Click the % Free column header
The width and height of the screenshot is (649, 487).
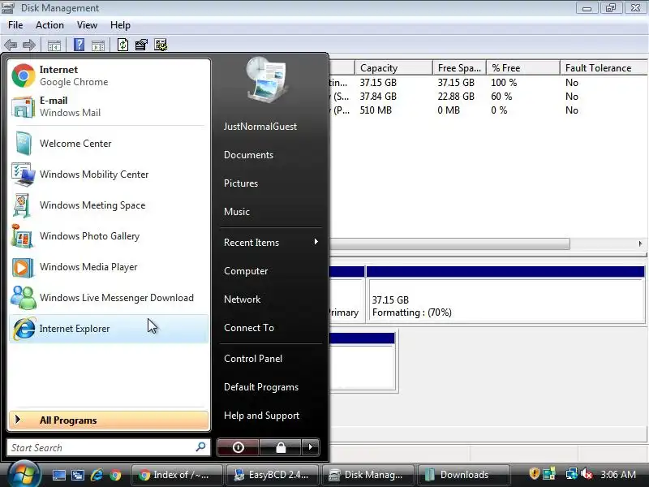(523, 68)
